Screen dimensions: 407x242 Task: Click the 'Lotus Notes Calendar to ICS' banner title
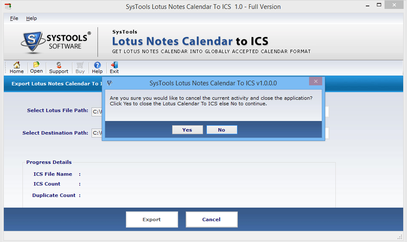tap(190, 41)
